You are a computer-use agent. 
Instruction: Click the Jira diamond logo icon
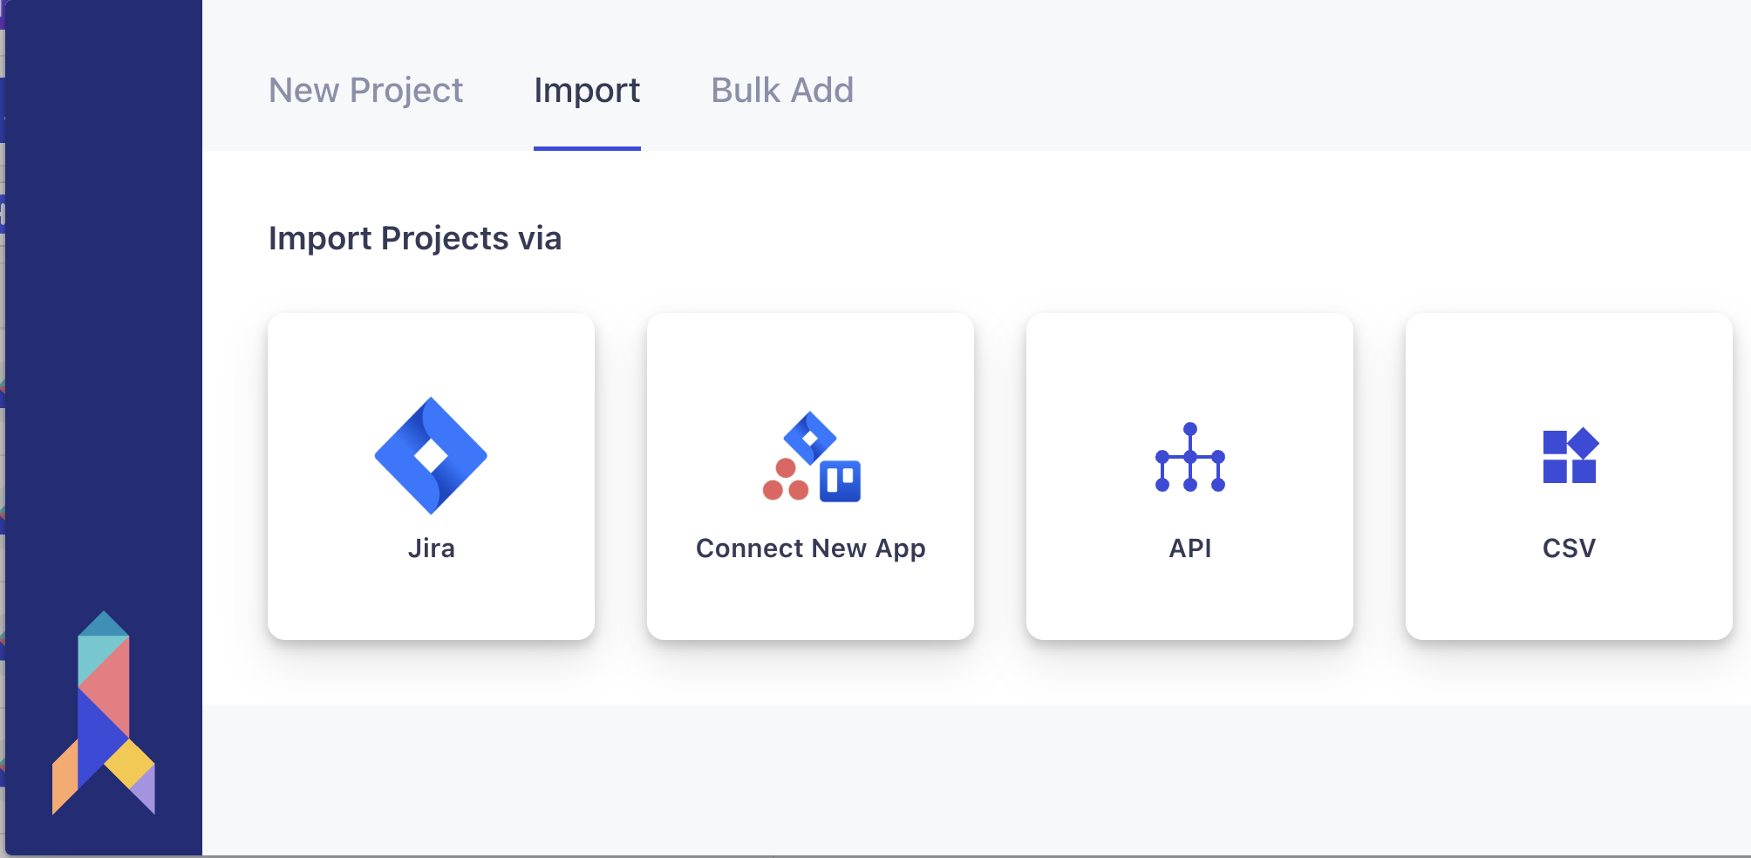tap(431, 455)
